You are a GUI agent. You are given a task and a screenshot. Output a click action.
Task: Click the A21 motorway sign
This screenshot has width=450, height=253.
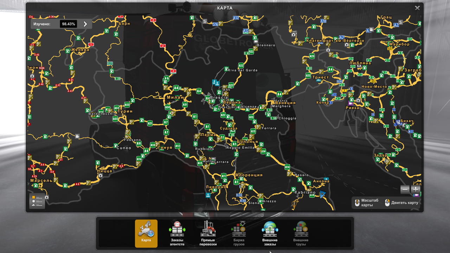pos(150,123)
